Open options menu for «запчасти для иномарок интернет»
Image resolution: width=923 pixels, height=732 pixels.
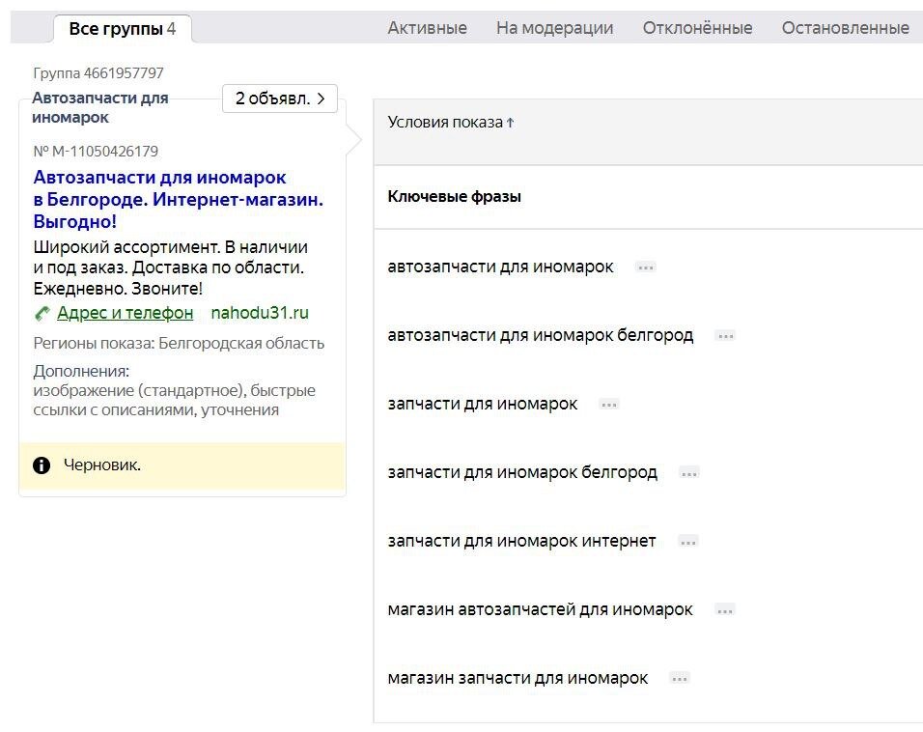pos(688,542)
